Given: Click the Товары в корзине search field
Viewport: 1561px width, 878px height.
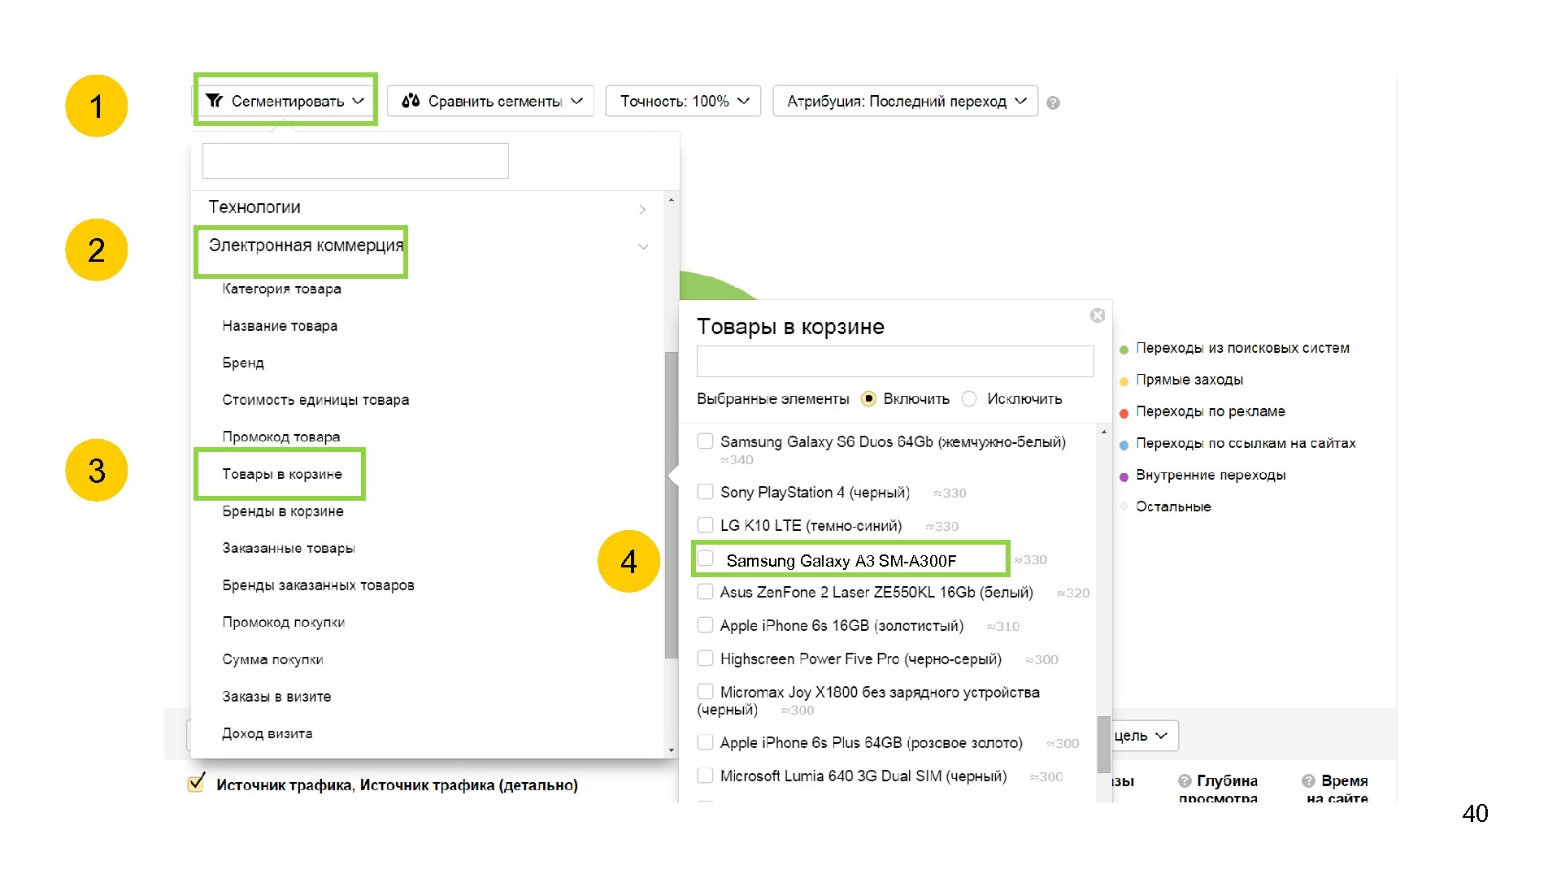Looking at the screenshot, I should (x=895, y=361).
